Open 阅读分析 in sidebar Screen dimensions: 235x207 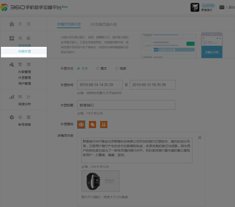click(x=24, y=104)
